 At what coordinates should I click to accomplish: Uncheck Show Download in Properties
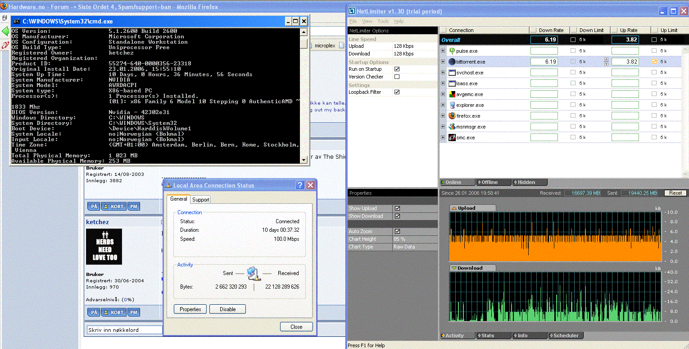click(x=397, y=216)
